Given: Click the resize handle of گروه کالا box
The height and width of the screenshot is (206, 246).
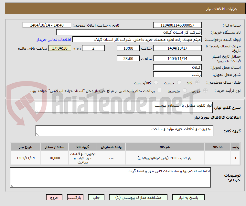Looking at the screenshot, I should tap(37, 135).
